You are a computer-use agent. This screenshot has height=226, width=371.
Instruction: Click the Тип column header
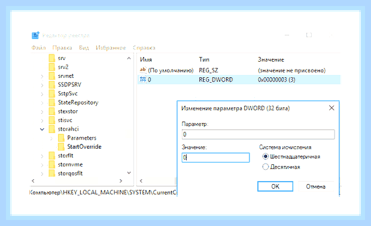tap(204, 59)
